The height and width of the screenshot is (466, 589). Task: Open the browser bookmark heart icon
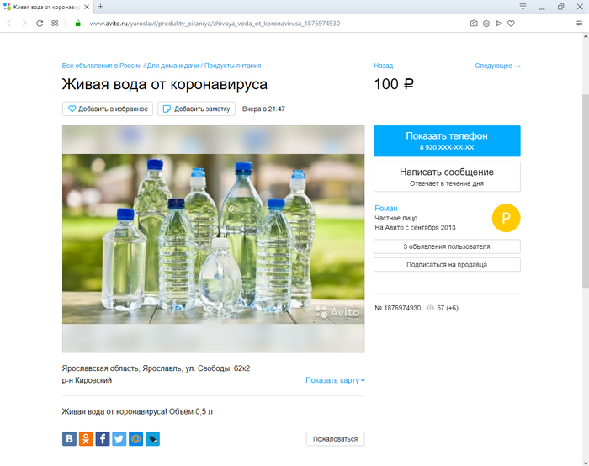[512, 24]
